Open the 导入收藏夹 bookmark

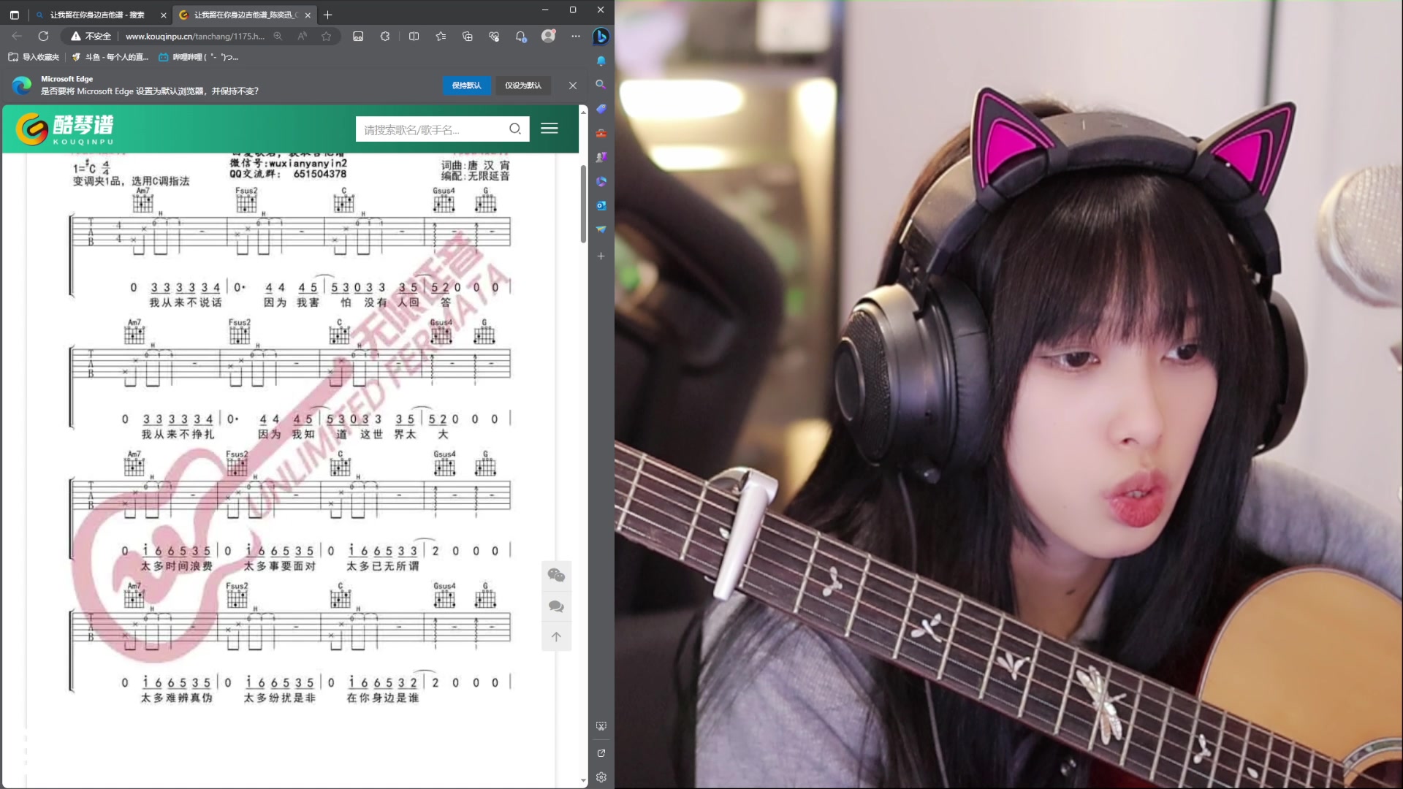pos(34,57)
